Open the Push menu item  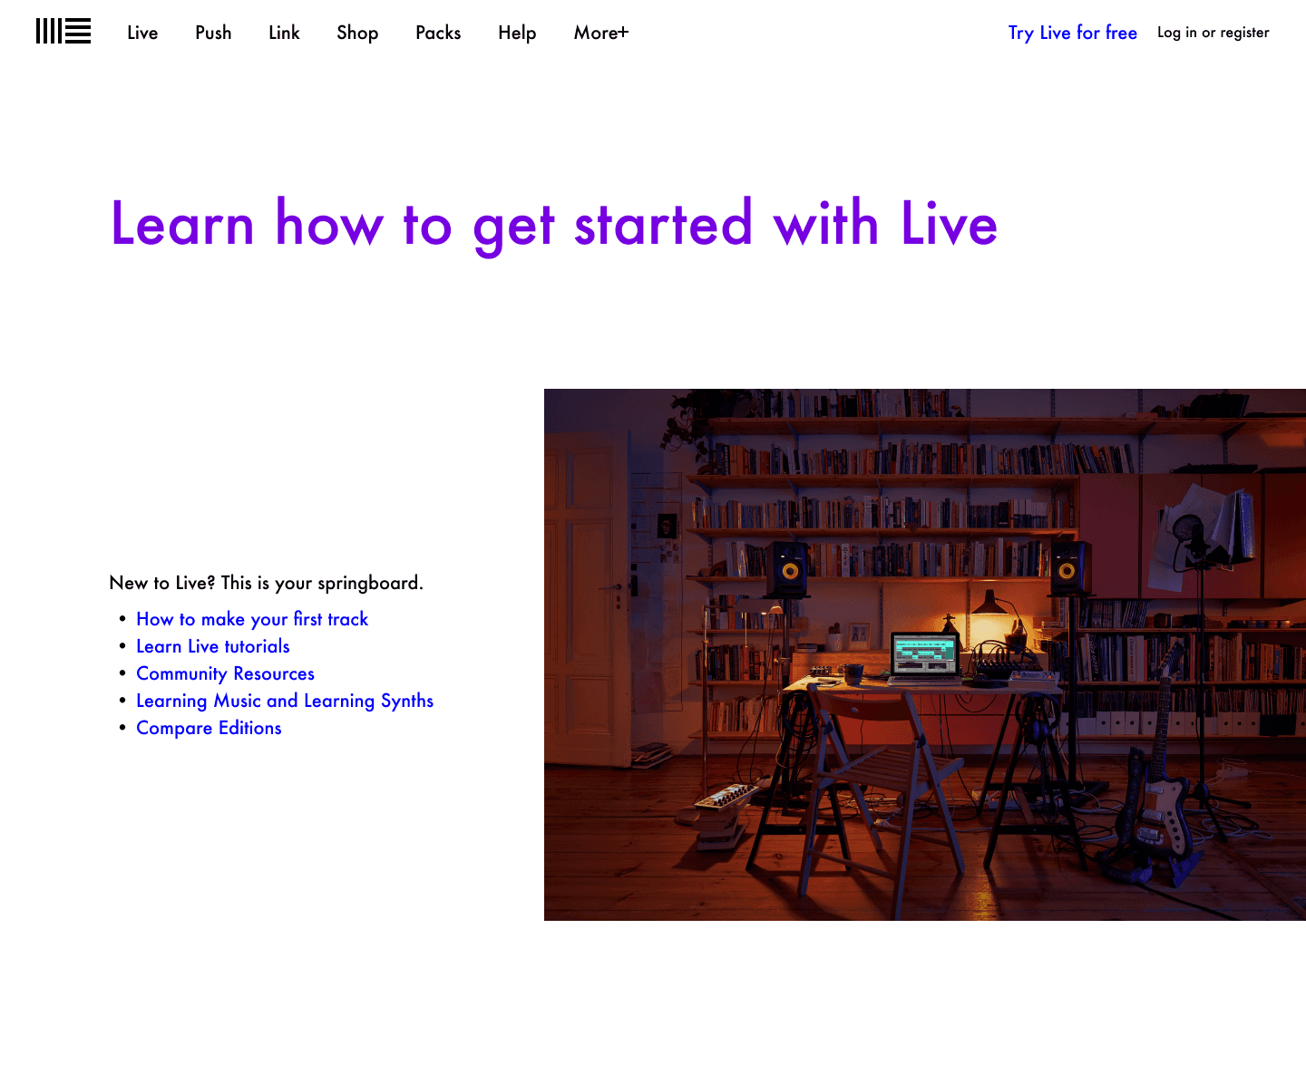[213, 33]
